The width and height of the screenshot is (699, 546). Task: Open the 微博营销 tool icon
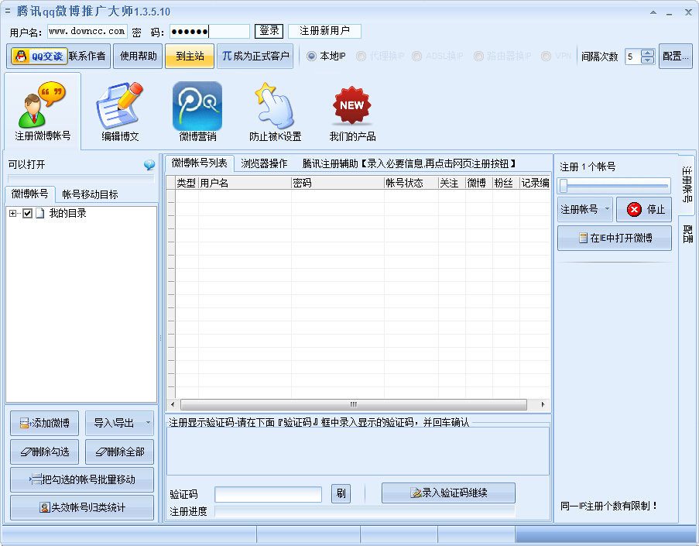pos(197,105)
